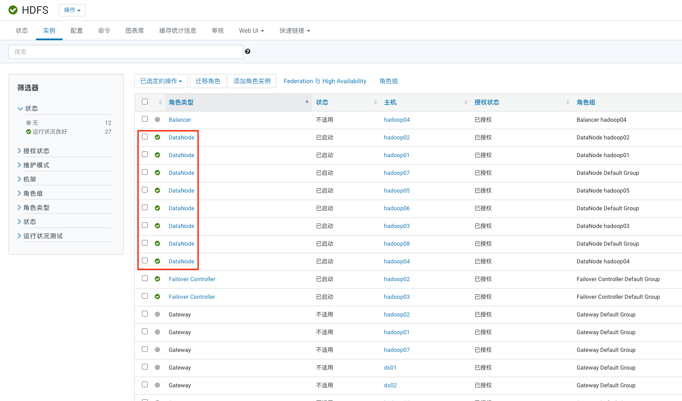
Task: Click green status icon for Failover Controller hadoop02
Action: point(157,279)
